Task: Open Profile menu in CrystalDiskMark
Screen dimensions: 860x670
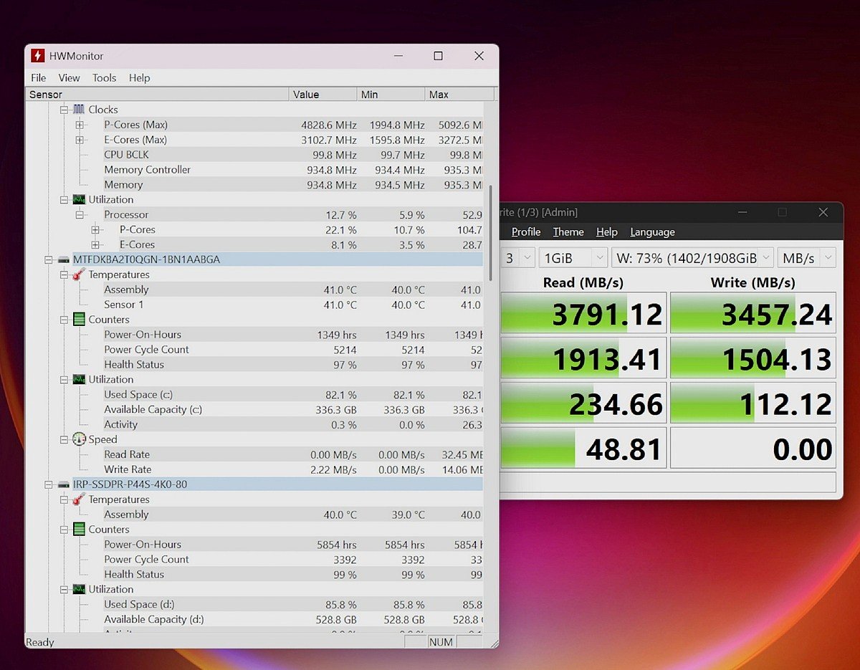Action: point(526,232)
